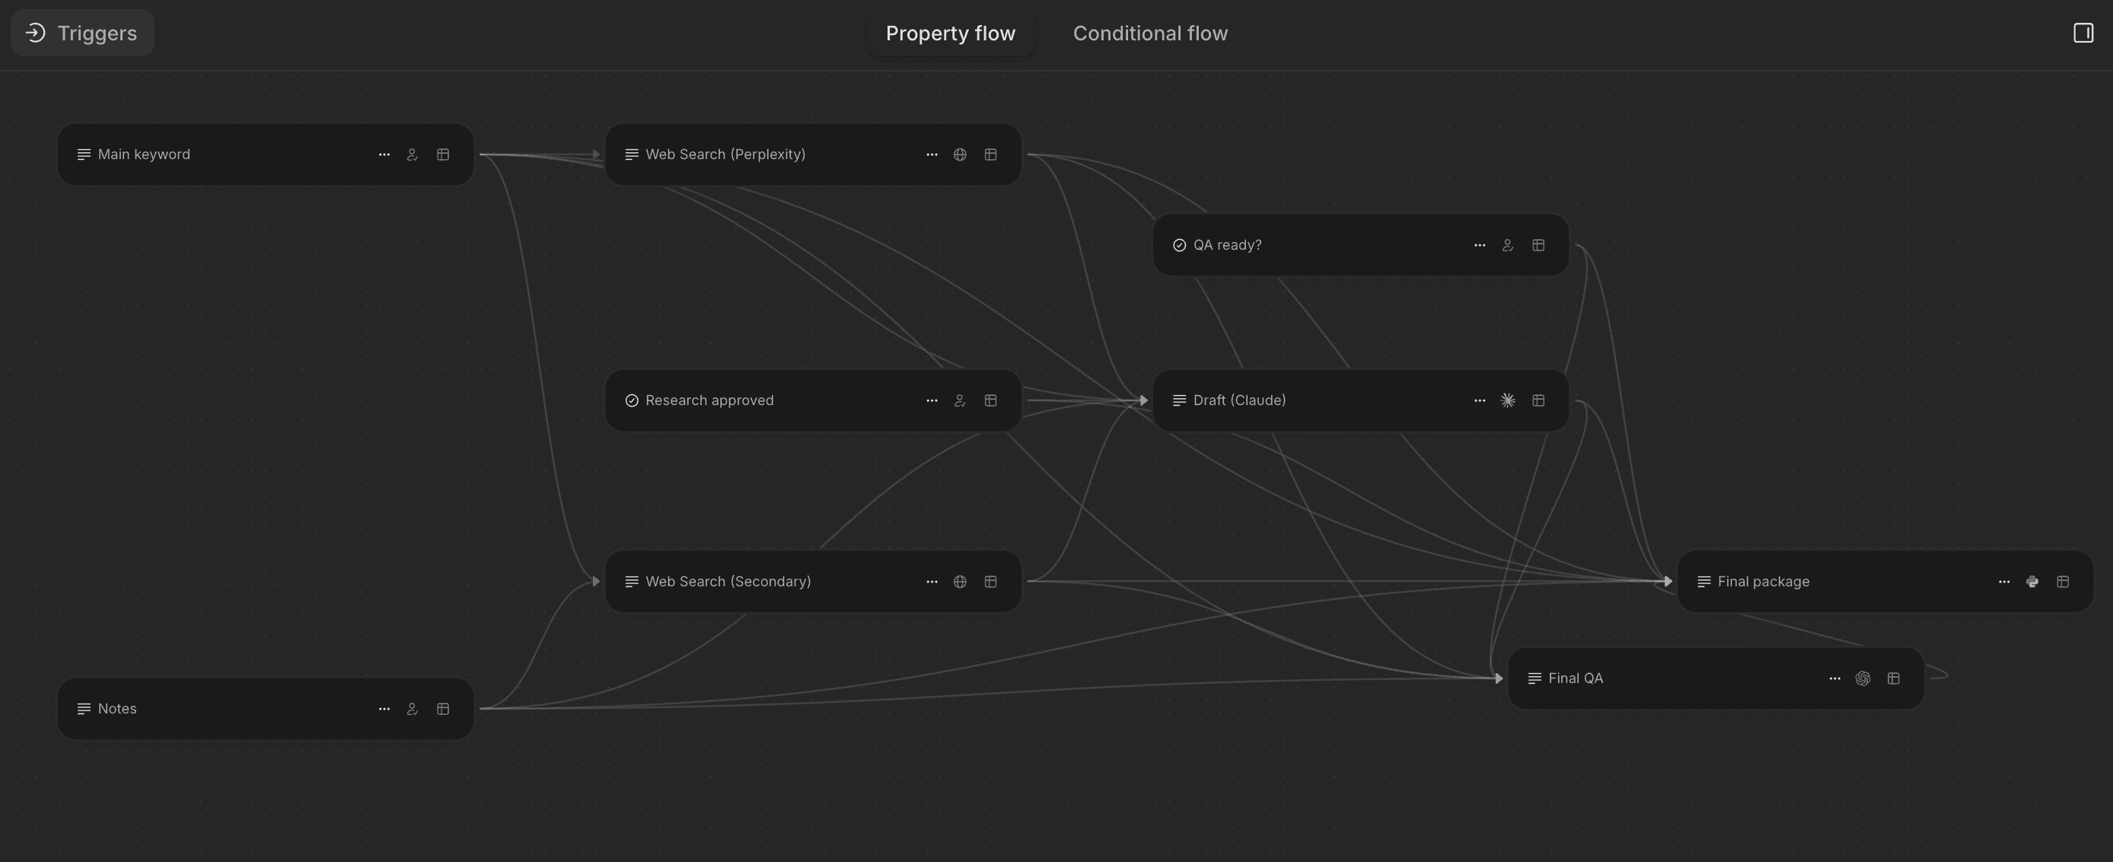
Task: Click the Triggers icon in top left
Action: (x=33, y=33)
